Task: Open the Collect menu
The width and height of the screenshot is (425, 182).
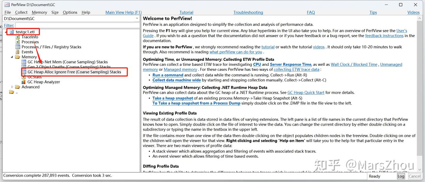Action: click(x=21, y=12)
